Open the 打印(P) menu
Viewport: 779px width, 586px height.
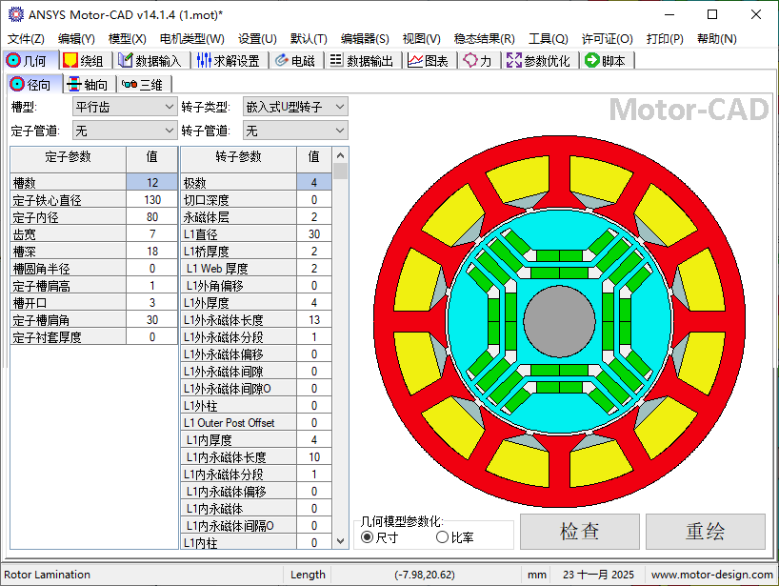[665, 39]
